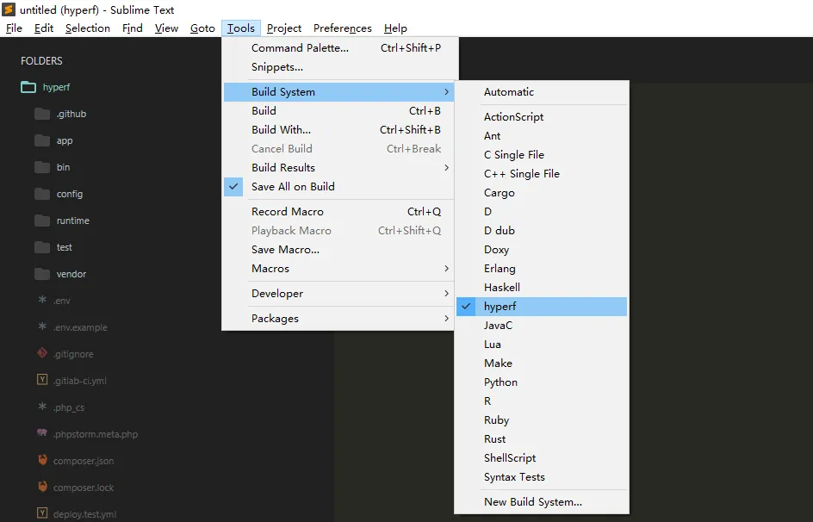Click the composer icon beside composer.json

[x=42, y=460]
